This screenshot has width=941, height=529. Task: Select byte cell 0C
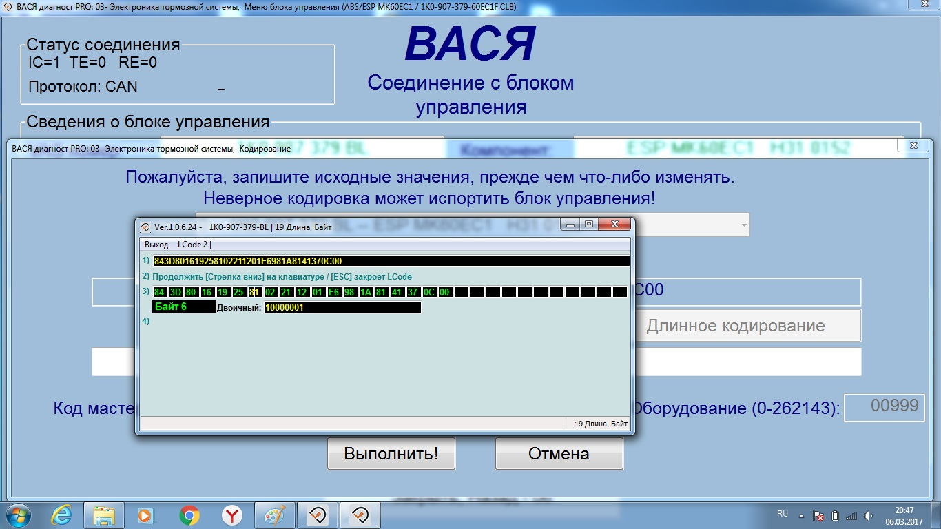tap(429, 292)
